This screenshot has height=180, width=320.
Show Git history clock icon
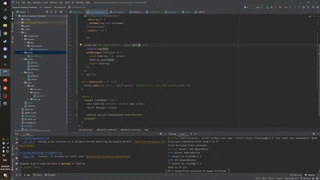(x=303, y=7)
